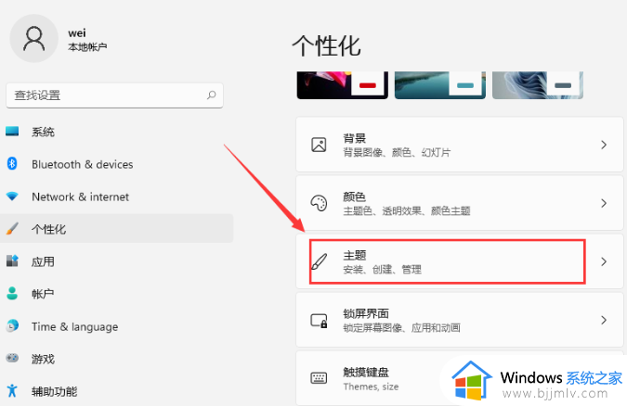The width and height of the screenshot is (627, 406).
Task: Expand the 背景 row chevron
Action: [x=604, y=145]
